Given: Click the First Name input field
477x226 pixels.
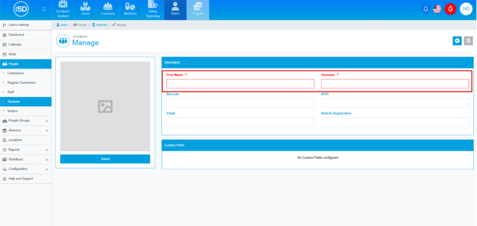Looking at the screenshot, I should [240, 84].
